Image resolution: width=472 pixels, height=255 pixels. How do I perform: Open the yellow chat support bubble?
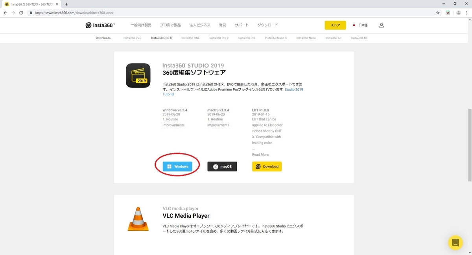pos(455,242)
